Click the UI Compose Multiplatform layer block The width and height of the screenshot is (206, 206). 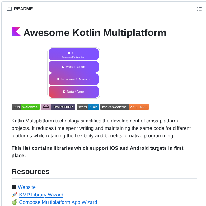pyautogui.click(x=74, y=54)
